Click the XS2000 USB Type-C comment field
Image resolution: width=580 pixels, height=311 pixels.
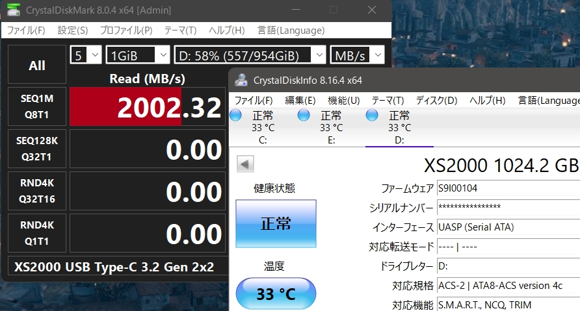tap(118, 267)
